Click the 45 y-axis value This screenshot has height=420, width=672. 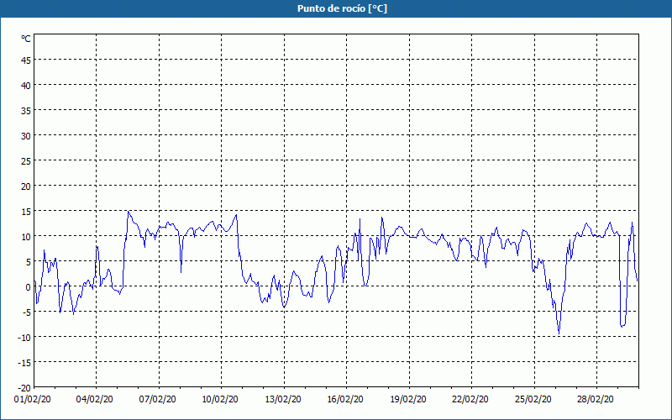26,60
